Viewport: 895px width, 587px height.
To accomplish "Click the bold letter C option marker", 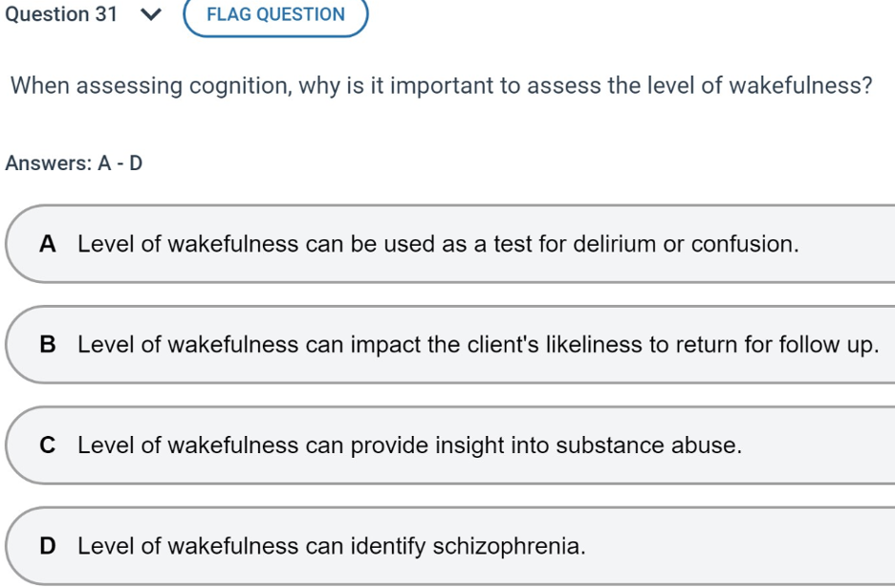I will coord(50,446).
